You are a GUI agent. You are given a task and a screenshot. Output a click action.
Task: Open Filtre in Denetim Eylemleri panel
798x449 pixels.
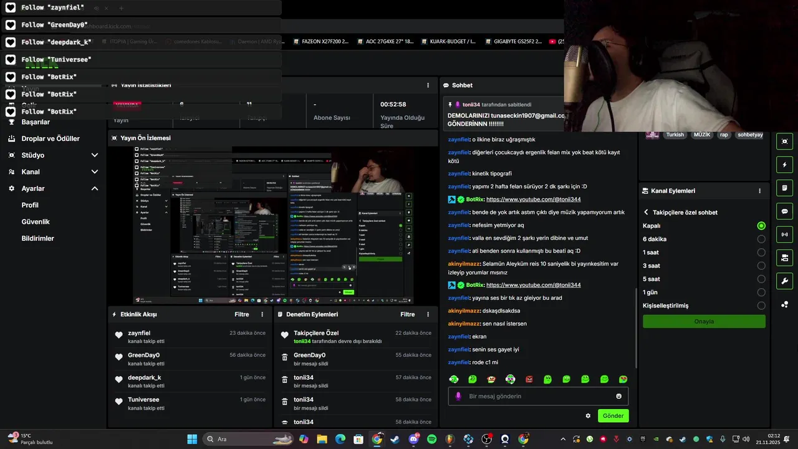408,314
